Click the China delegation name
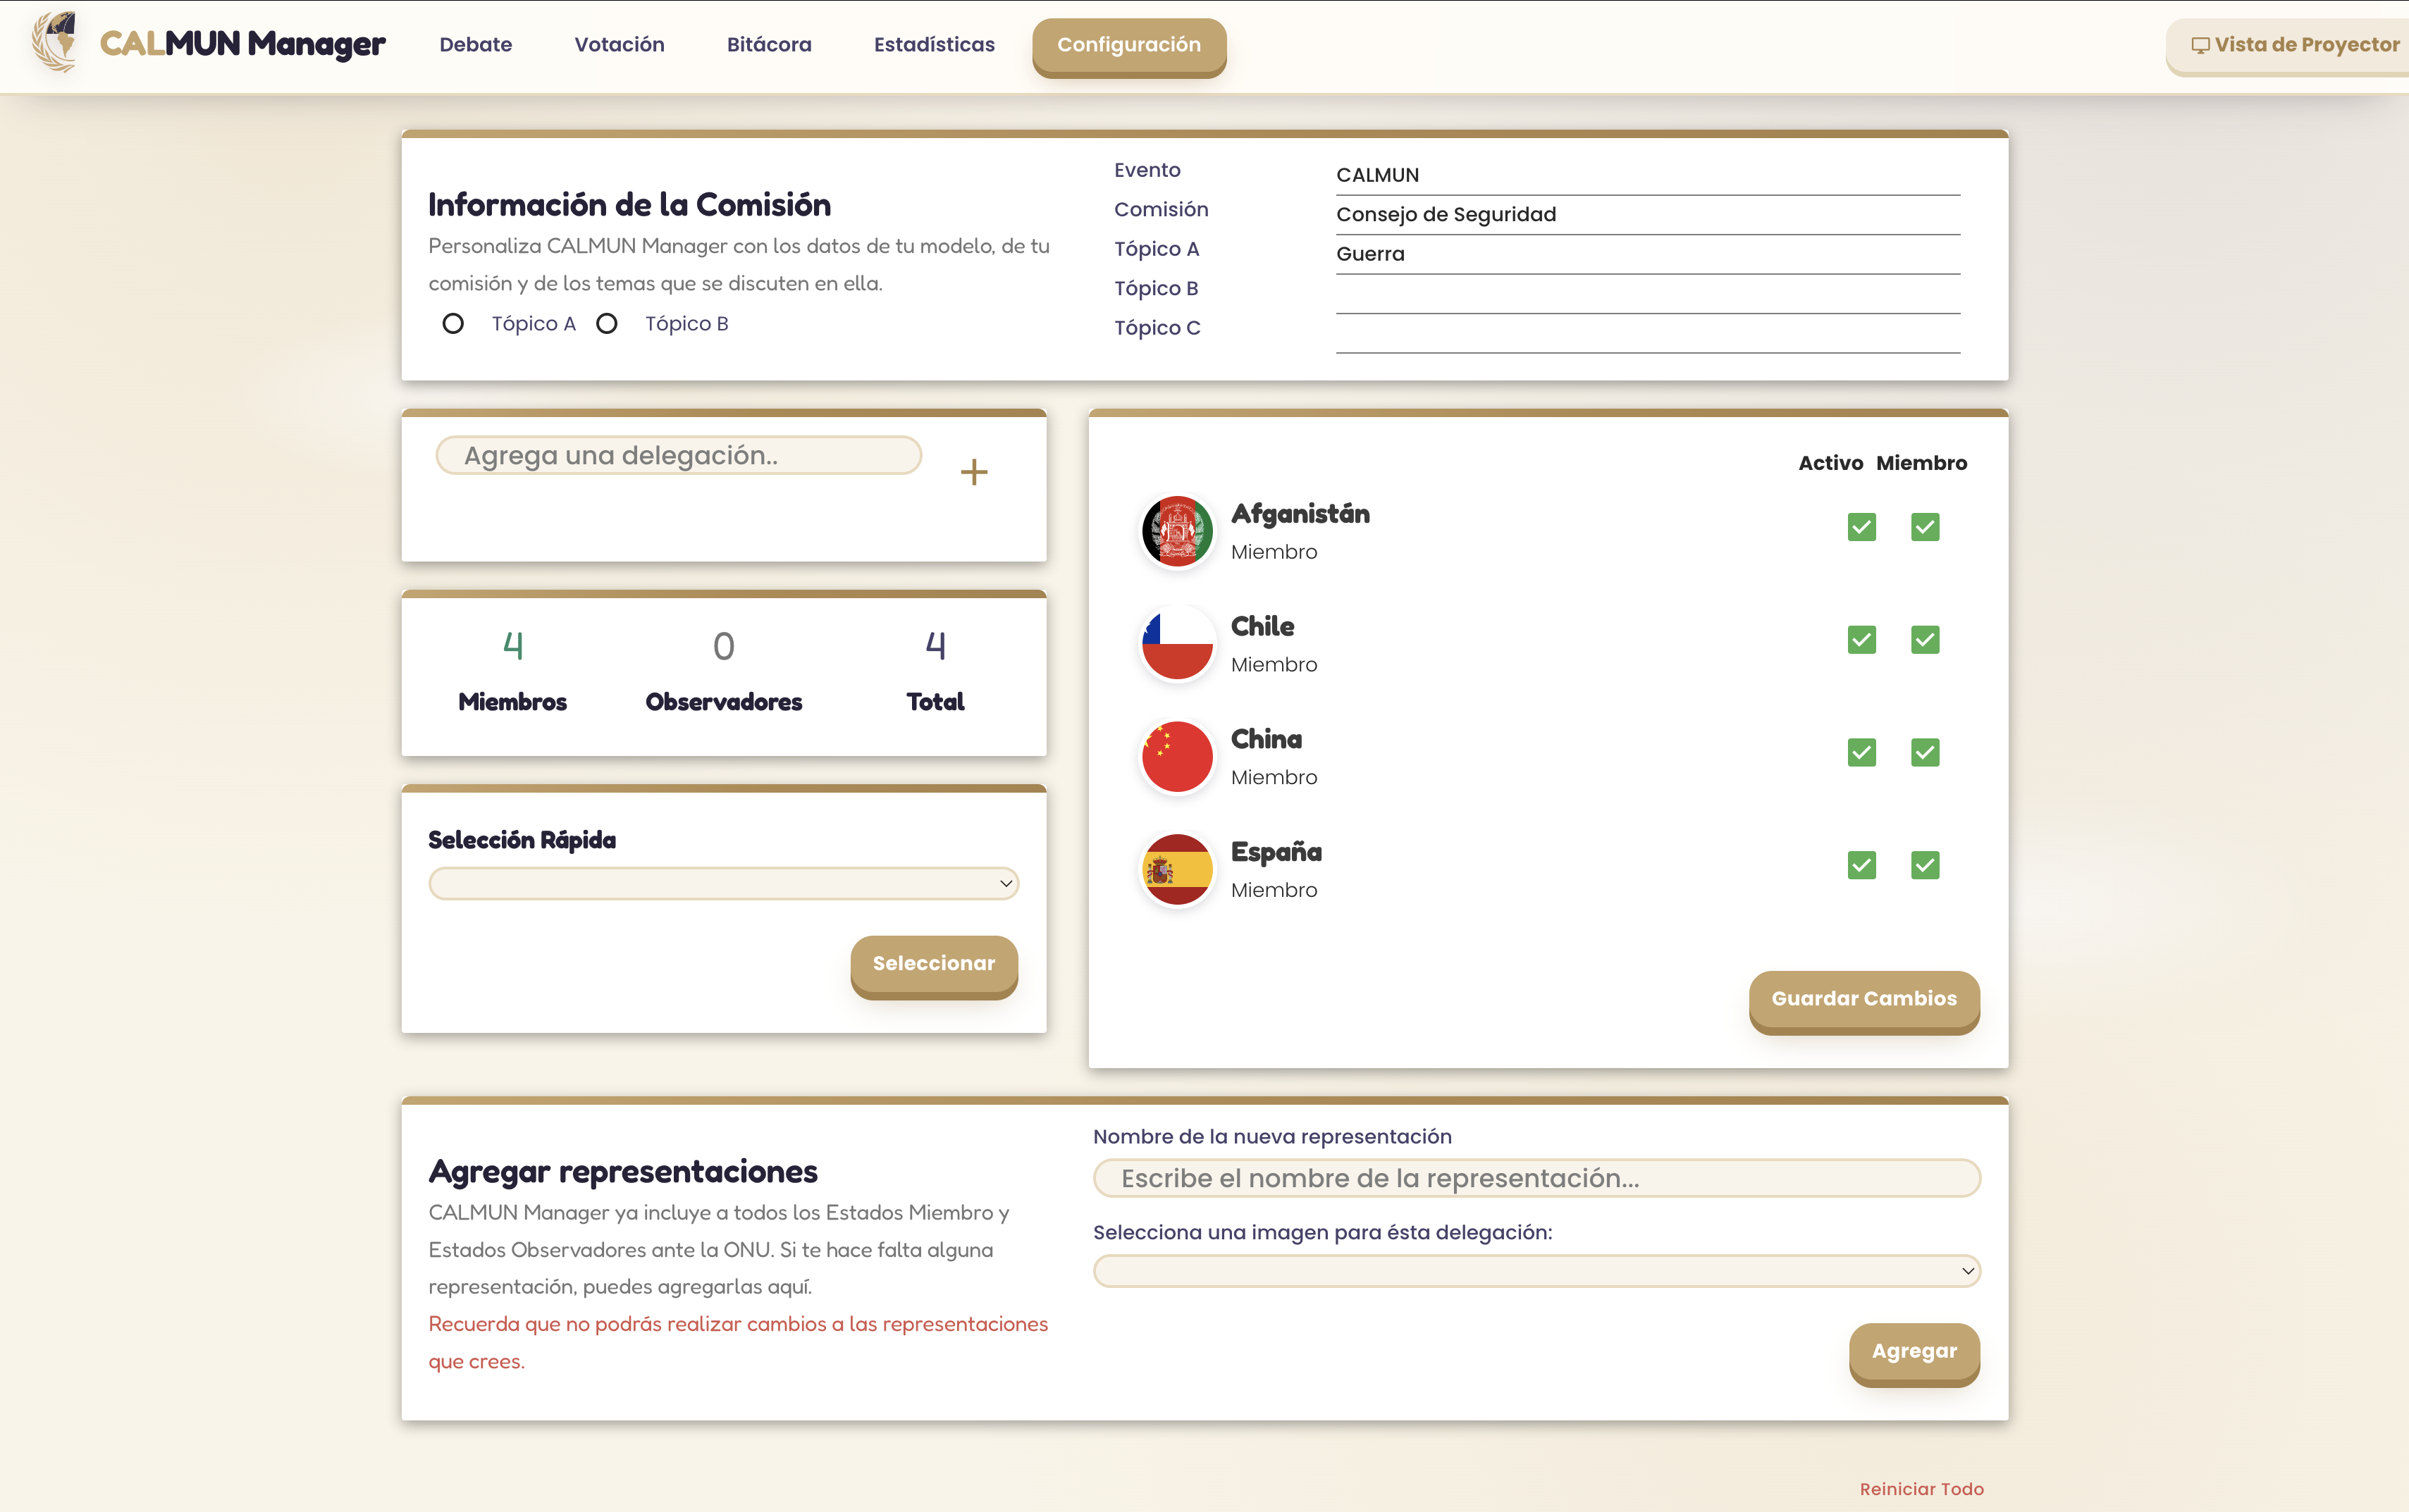 (1266, 739)
